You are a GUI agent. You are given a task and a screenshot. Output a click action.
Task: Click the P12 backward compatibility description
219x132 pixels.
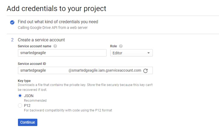tap(68, 110)
